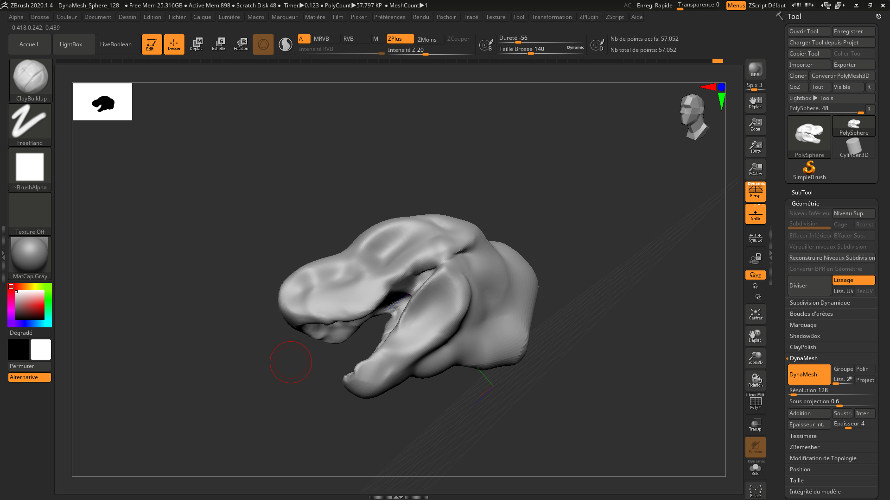Click the Permuter colors button

click(30, 366)
